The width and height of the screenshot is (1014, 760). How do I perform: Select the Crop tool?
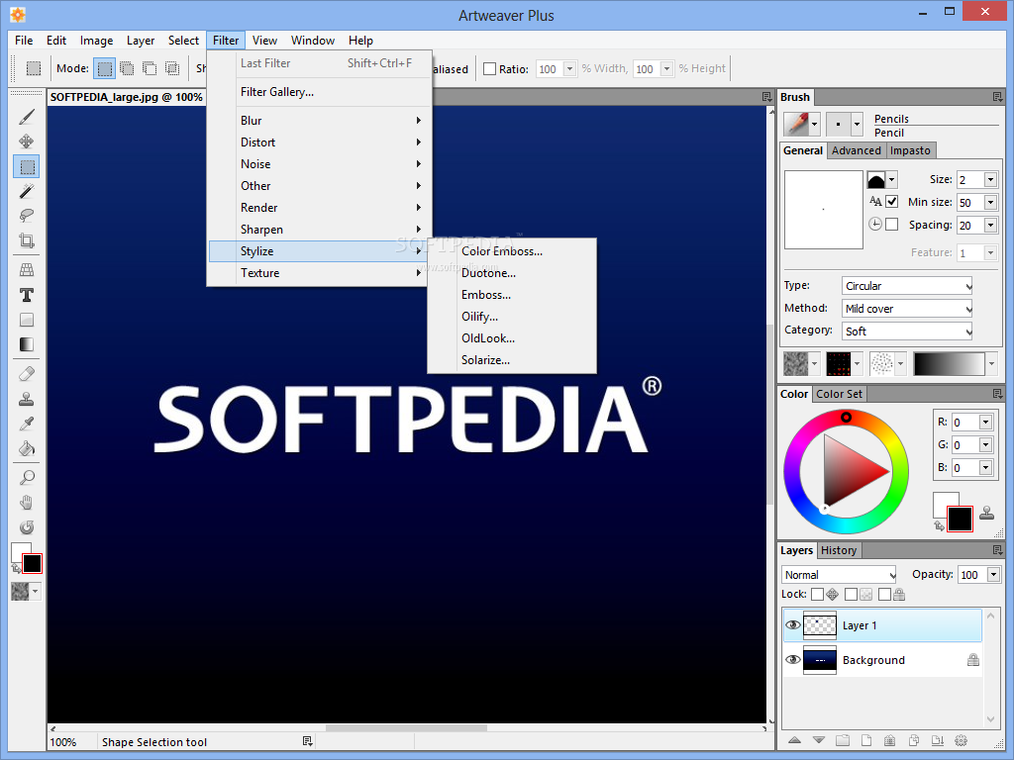(x=27, y=240)
